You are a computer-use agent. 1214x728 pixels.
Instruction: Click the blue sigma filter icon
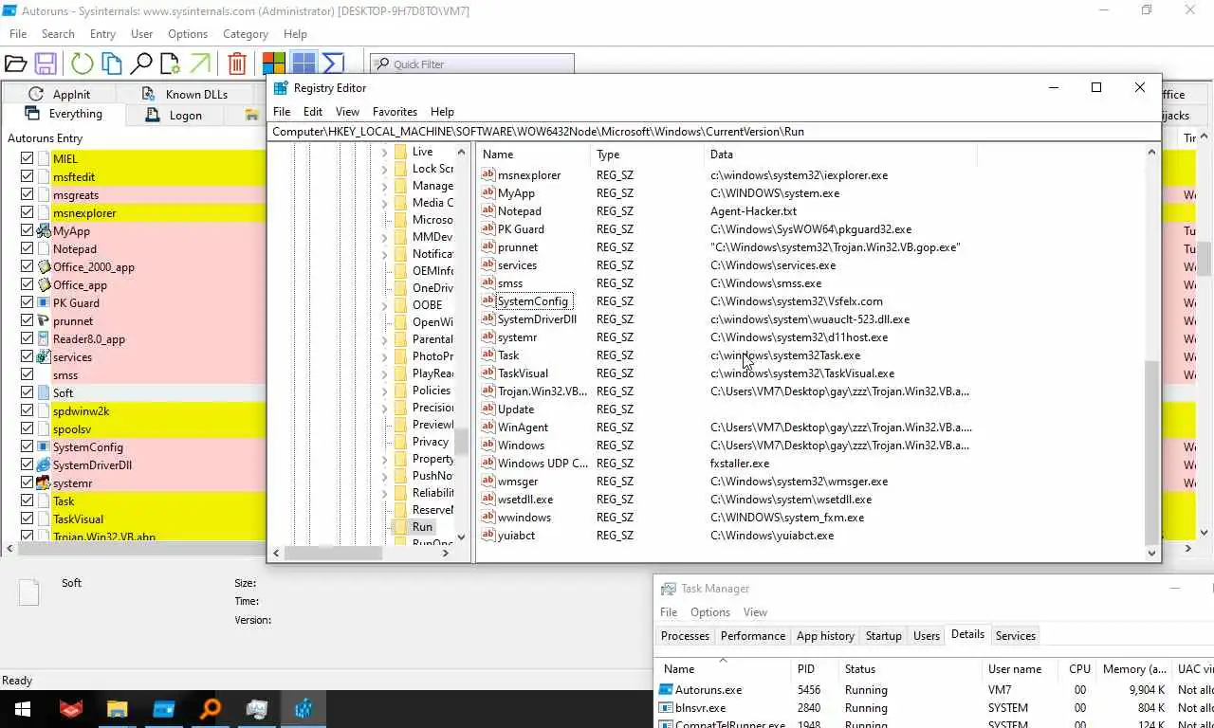[x=333, y=64]
